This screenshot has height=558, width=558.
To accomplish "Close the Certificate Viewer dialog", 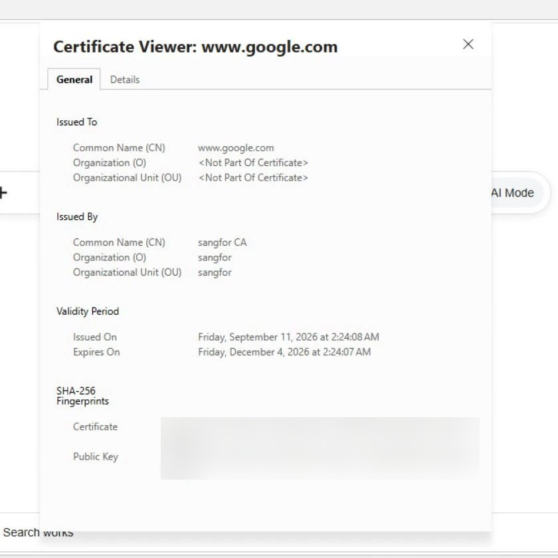I will click(x=468, y=44).
